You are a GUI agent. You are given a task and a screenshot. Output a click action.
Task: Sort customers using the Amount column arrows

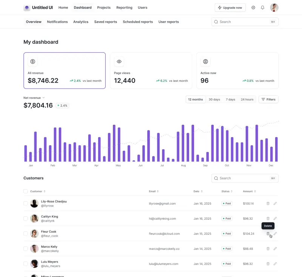pyautogui.click(x=254, y=191)
